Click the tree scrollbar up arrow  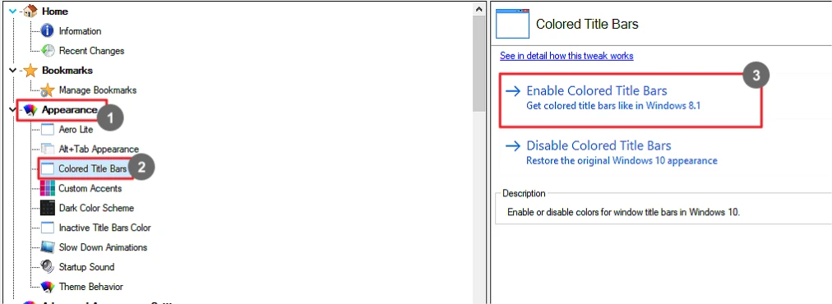click(x=479, y=8)
